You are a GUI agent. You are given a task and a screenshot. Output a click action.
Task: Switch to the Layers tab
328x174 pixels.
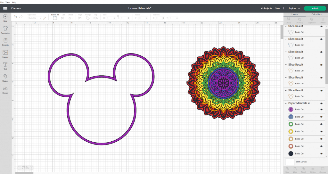[295, 14]
